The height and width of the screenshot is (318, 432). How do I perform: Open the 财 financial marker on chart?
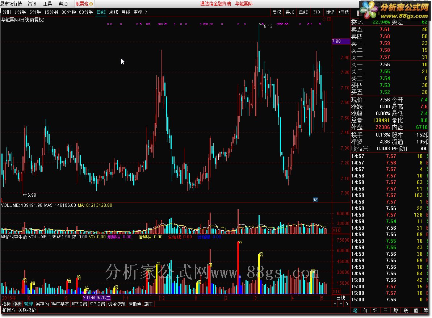(315, 200)
